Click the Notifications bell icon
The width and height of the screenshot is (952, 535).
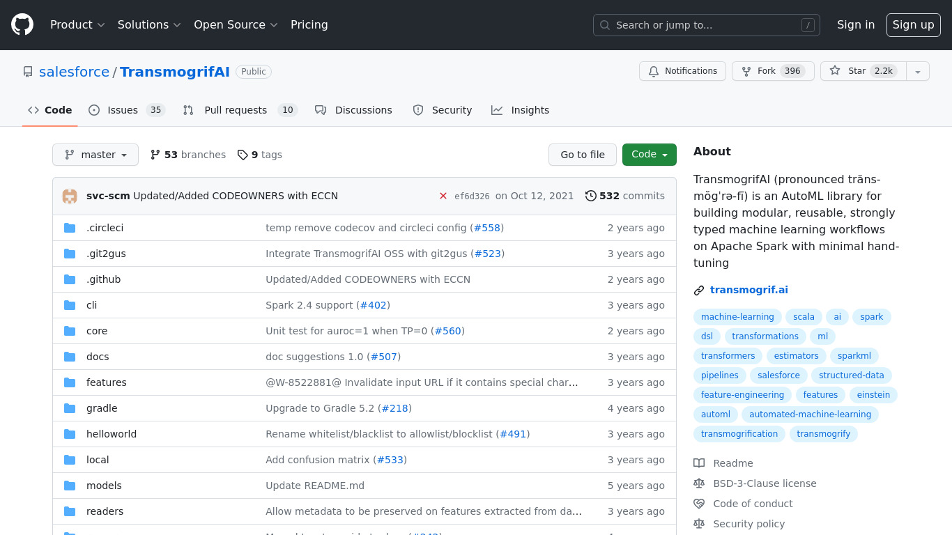[654, 71]
